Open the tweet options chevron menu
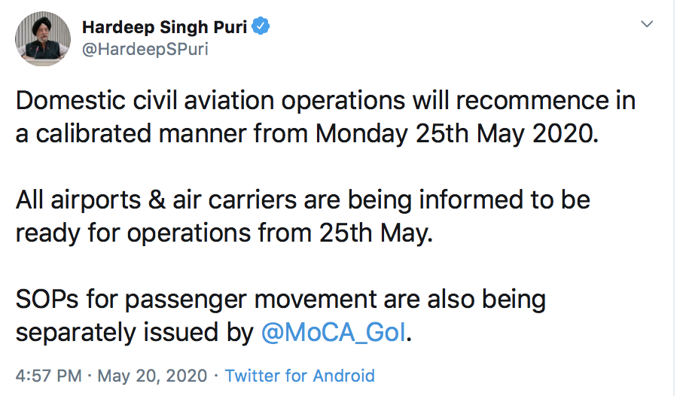The image size is (683, 396). (646, 24)
